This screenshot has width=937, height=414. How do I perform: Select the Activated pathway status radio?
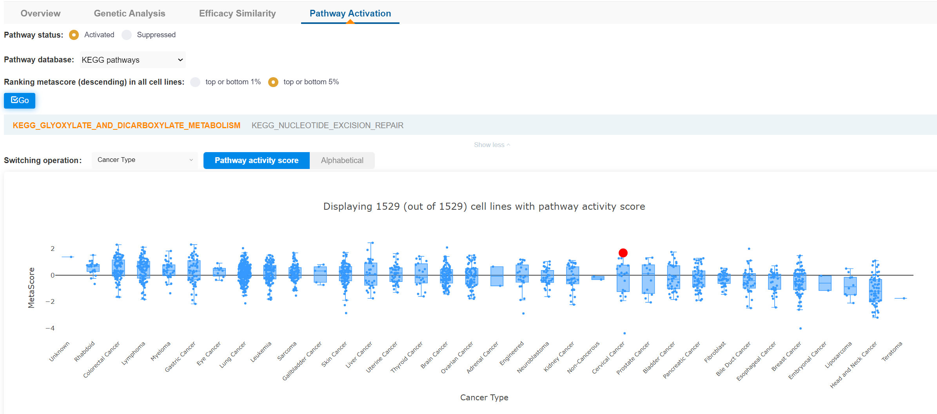coord(74,35)
